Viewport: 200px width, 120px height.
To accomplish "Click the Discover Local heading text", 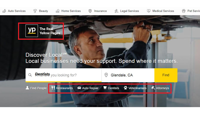I will click(x=46, y=55).
